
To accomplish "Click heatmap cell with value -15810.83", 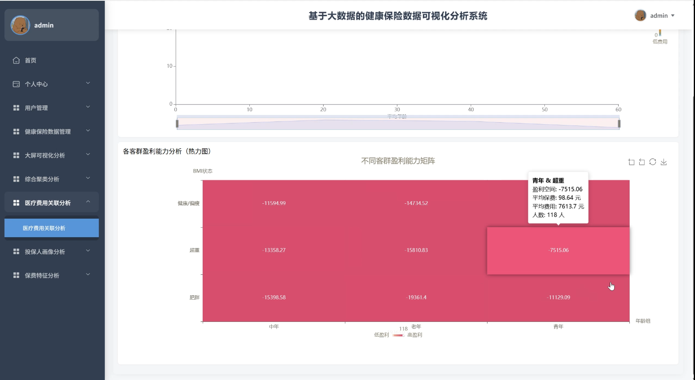I will click(x=416, y=251).
